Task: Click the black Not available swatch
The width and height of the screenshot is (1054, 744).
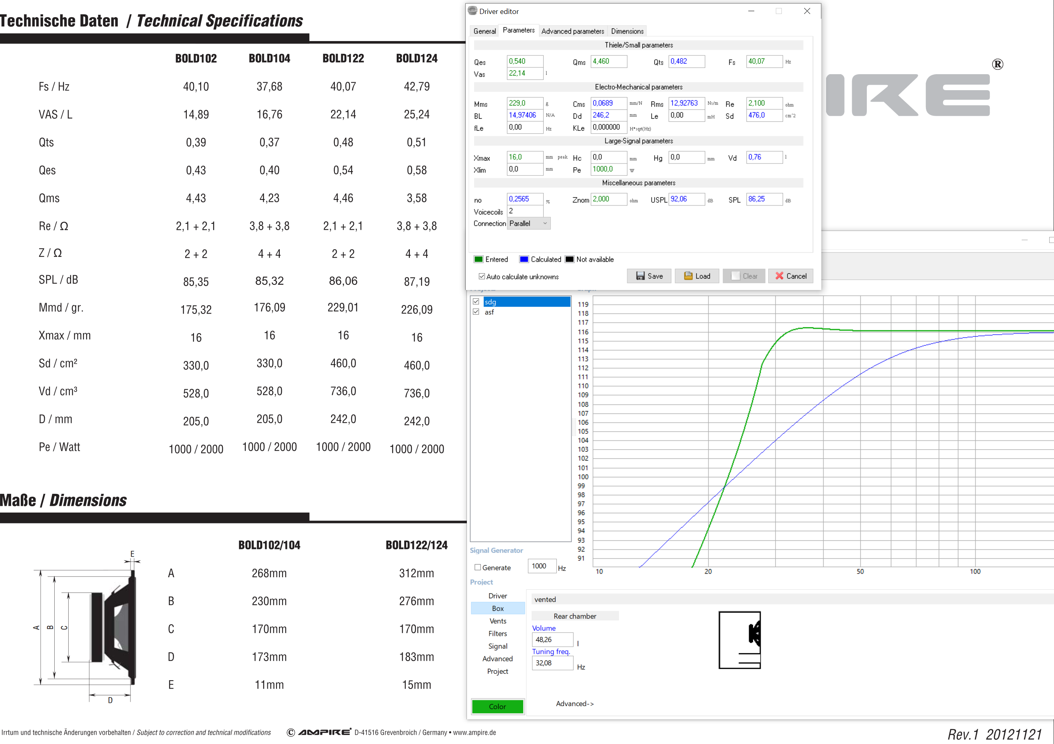Action: click(569, 259)
